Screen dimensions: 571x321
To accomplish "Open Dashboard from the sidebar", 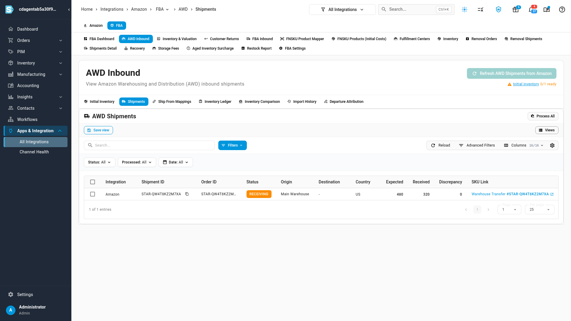I will 36,29.
